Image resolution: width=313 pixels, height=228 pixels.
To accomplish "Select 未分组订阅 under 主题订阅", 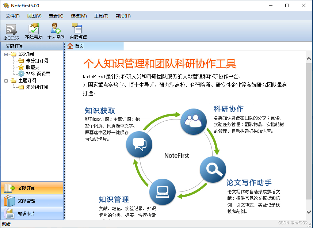I will (x=37, y=87).
